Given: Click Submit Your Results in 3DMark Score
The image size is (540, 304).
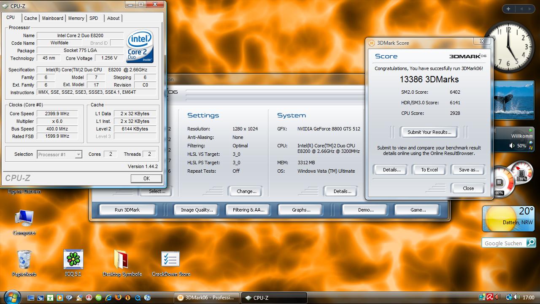Looking at the screenshot, I should pyautogui.click(x=429, y=132).
